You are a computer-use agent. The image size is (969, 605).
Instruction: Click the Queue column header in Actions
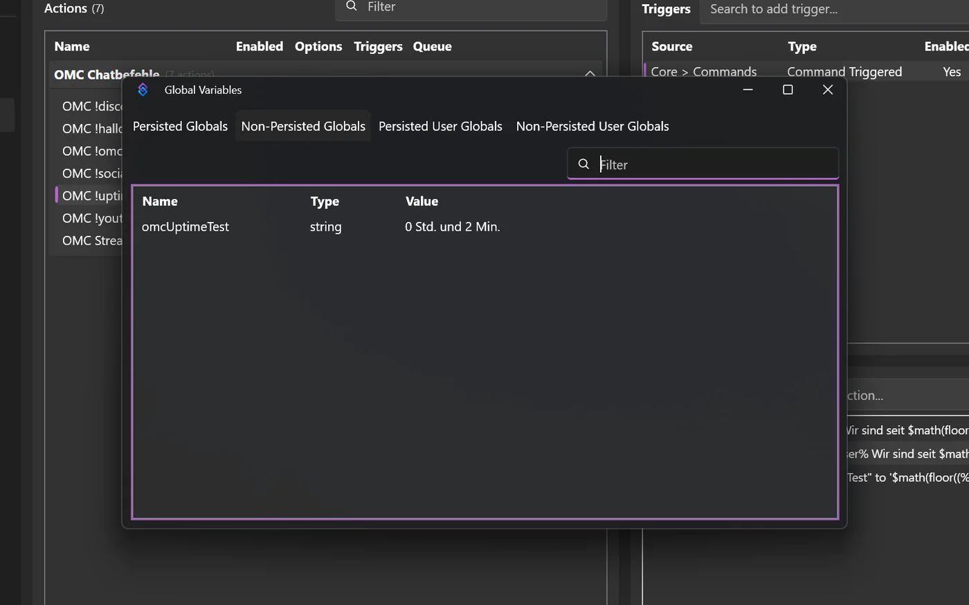pyautogui.click(x=432, y=46)
